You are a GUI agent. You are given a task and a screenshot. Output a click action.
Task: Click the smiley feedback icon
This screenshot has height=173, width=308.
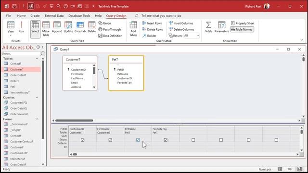(x=65, y=6)
